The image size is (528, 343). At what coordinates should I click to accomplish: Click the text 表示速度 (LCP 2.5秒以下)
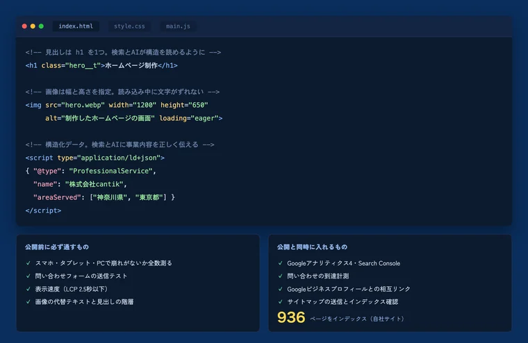click(x=72, y=289)
